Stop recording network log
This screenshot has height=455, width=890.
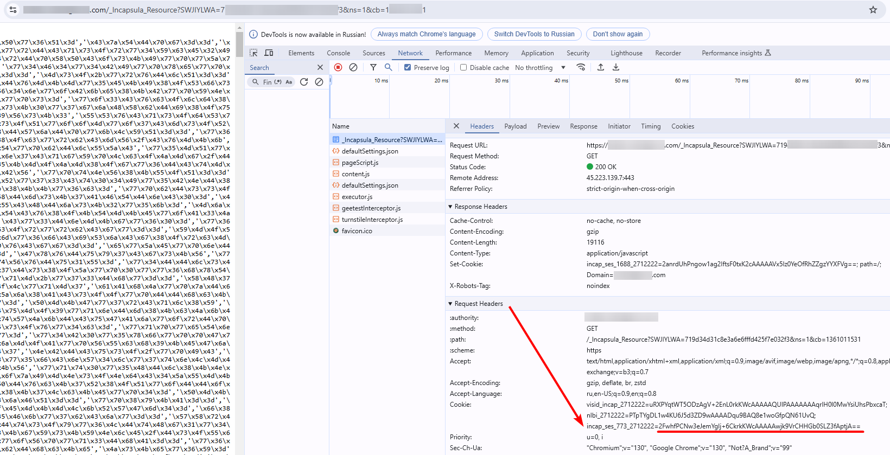(x=338, y=67)
